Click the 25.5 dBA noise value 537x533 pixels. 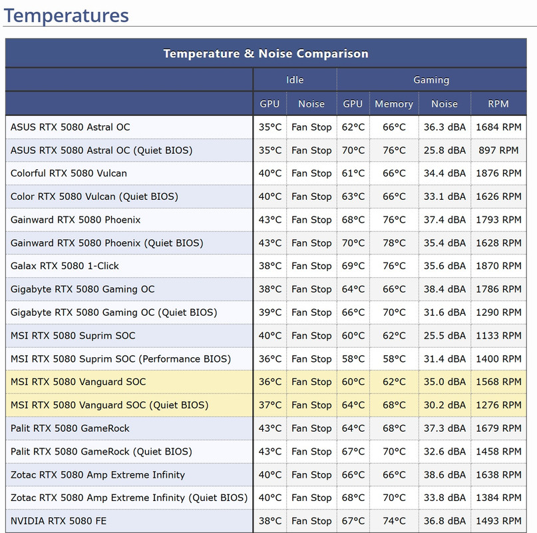(445, 335)
